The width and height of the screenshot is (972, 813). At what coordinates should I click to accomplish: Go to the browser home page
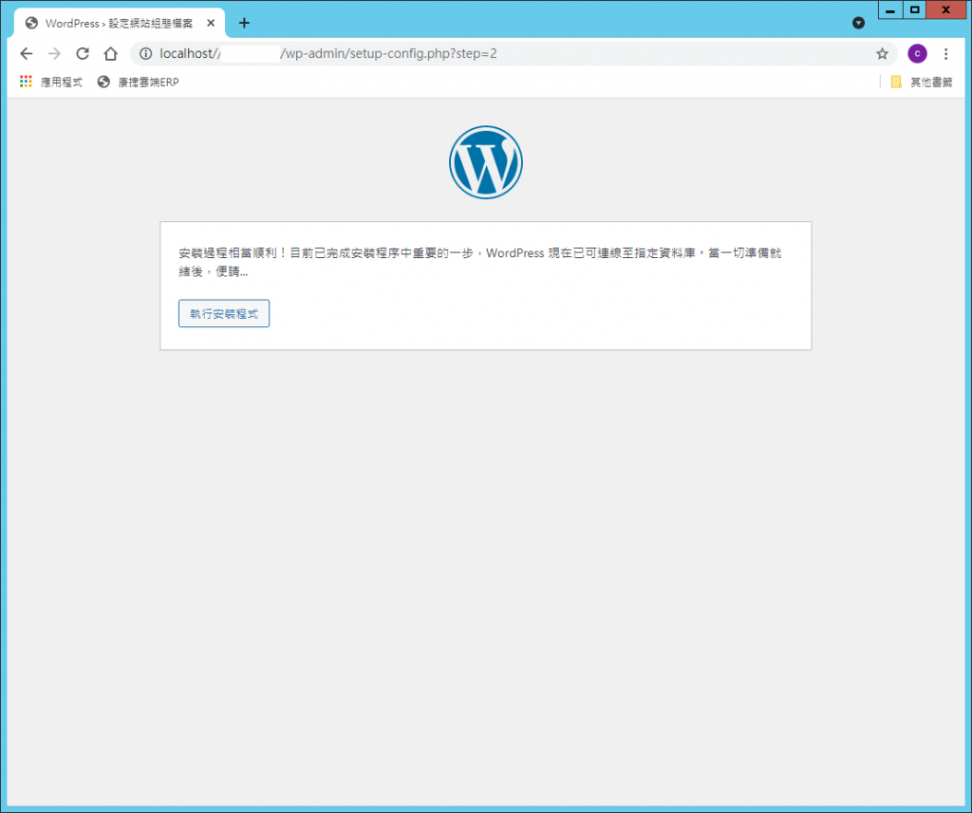[111, 54]
